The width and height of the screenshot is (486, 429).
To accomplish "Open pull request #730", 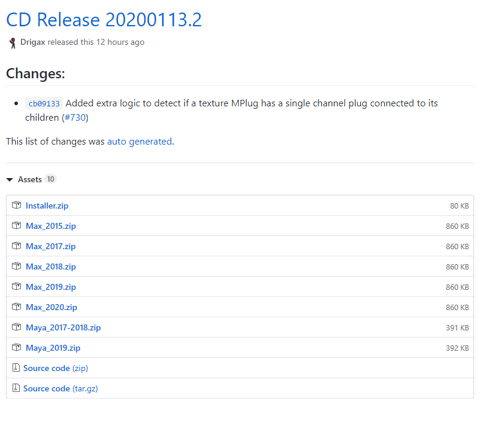I will tap(75, 118).
